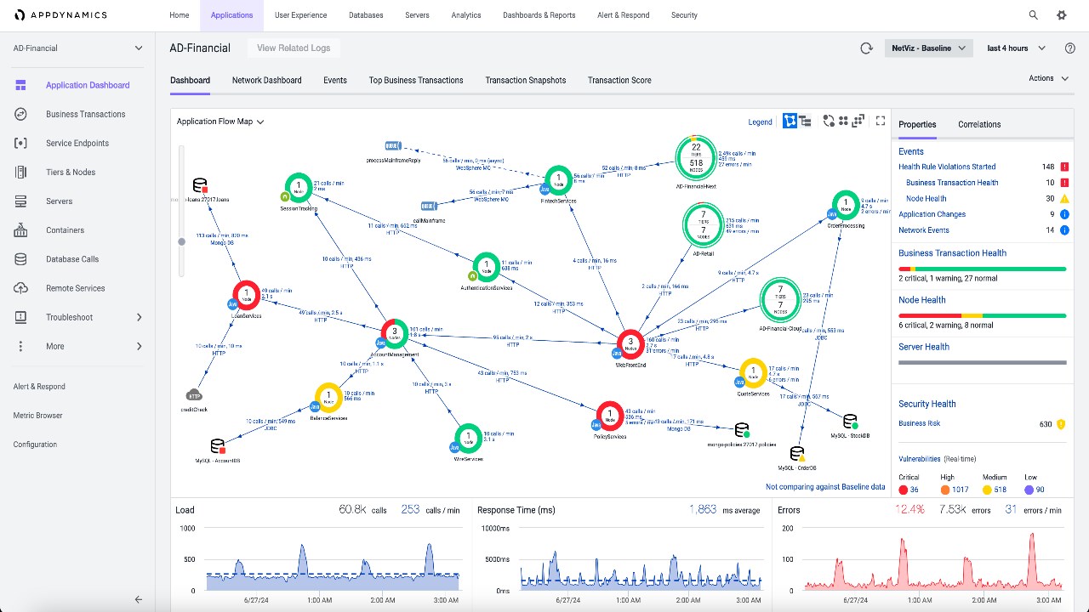Click Tiers & Nodes sidebar icon

(21, 172)
